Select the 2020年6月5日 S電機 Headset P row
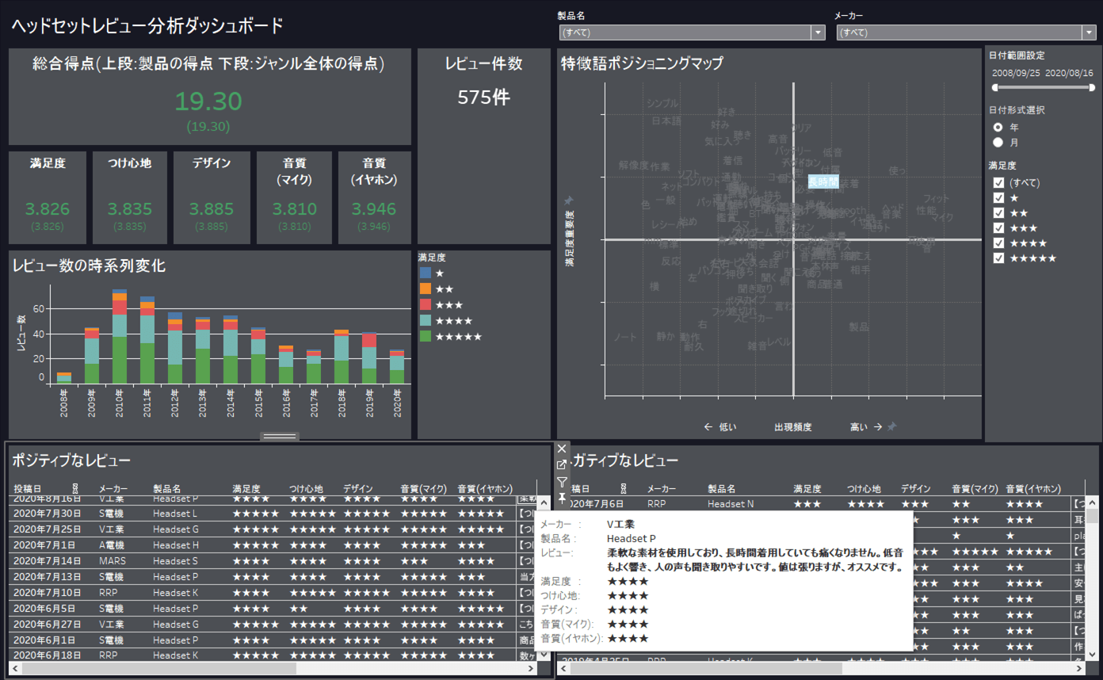Viewport: 1103px width, 680px height. pos(273,609)
